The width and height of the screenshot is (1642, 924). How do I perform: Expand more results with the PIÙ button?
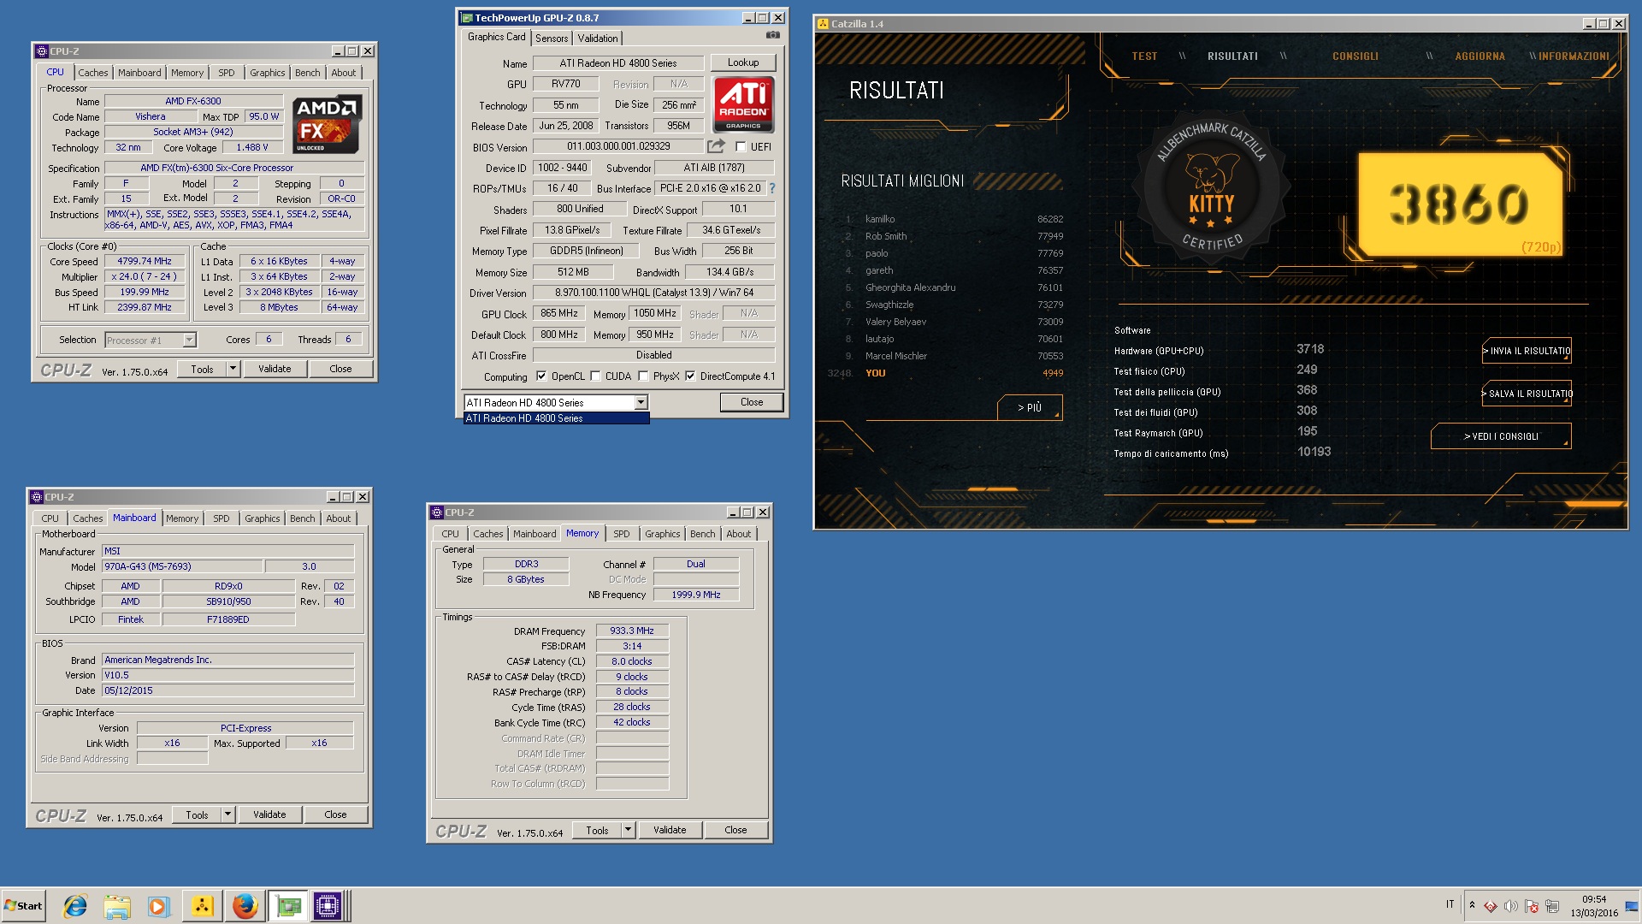[x=1030, y=407]
